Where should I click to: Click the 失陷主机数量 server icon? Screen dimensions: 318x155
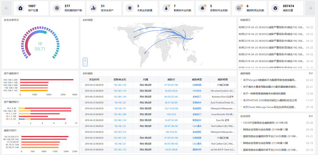pyautogui.click(x=129, y=8)
